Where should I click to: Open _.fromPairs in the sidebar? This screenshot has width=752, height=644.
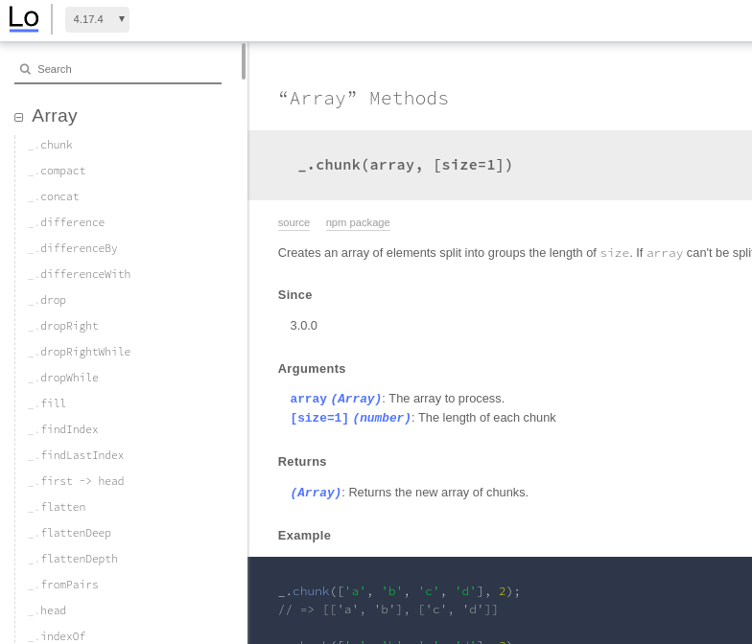63,585
